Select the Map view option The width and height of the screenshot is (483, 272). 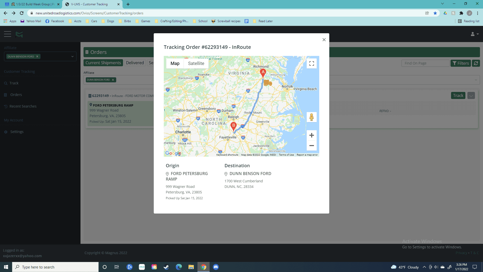click(x=175, y=63)
